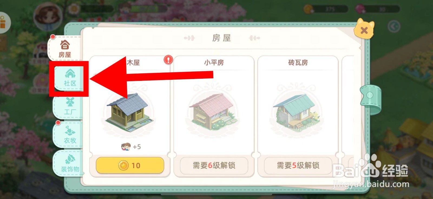Click the red exclamation alert on 木屋
This screenshot has width=433, height=199.
[168, 59]
